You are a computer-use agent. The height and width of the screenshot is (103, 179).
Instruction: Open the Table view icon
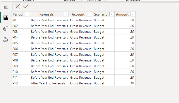(x=5, y=18)
